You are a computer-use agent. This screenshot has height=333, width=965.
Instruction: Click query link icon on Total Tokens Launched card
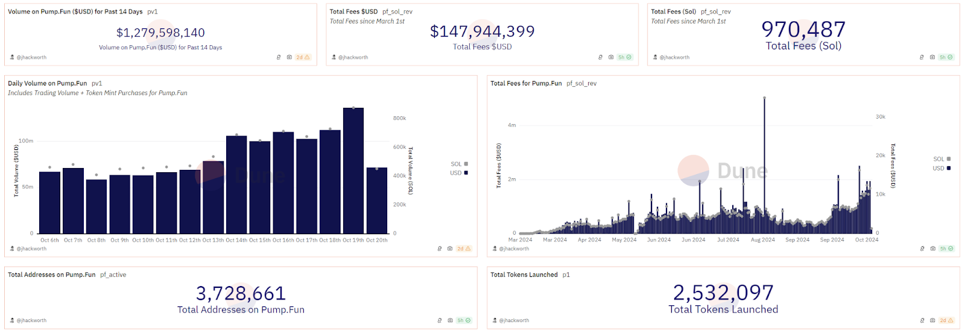coord(922,320)
